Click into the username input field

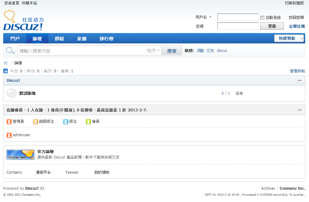(x=238, y=17)
